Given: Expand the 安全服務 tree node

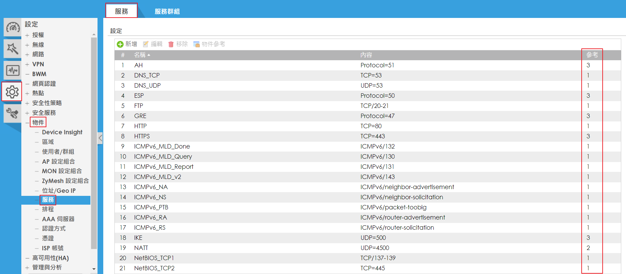Looking at the screenshot, I should tap(27, 113).
